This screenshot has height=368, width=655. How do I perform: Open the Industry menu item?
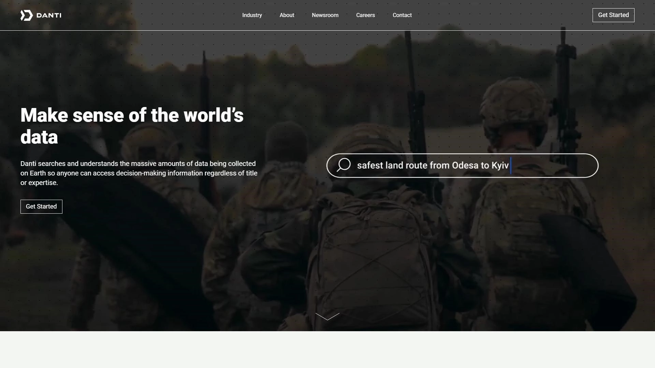pos(252,15)
